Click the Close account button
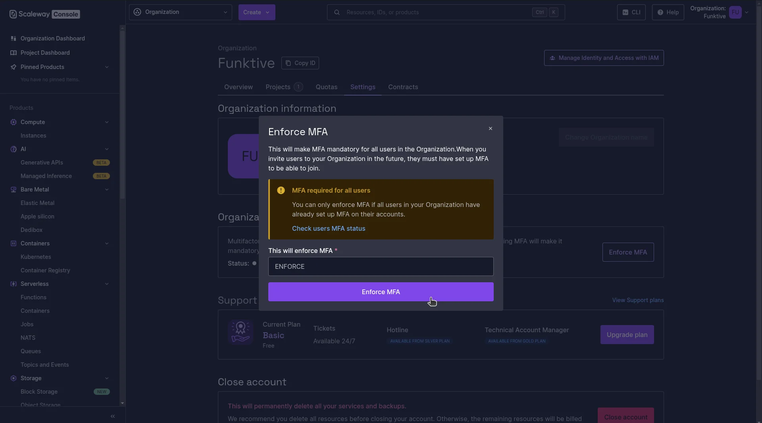The height and width of the screenshot is (423, 762). tap(626, 416)
